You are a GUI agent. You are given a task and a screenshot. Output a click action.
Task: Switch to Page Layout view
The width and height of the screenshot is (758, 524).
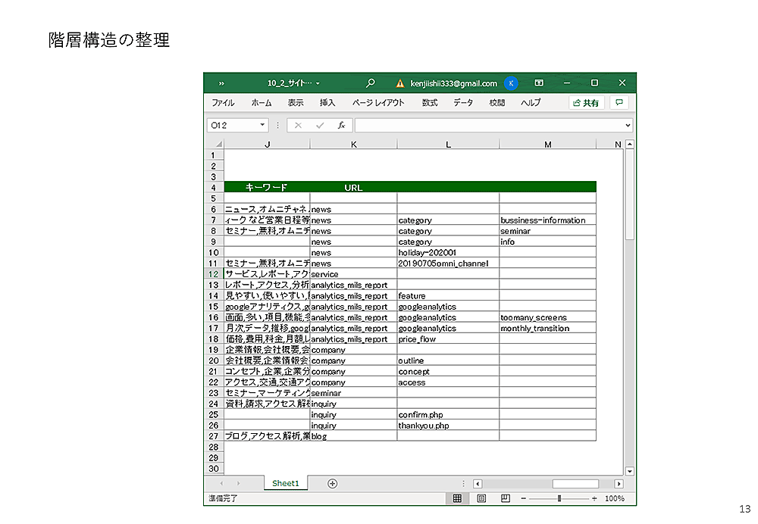point(481,498)
